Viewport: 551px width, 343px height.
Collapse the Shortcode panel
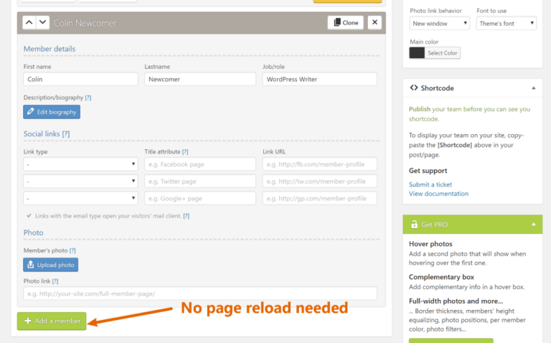tap(534, 88)
